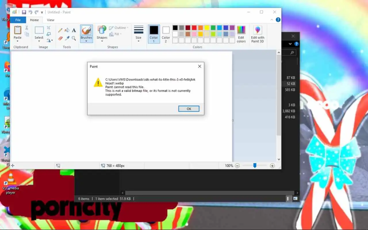Click the Paste clipboard icon
Viewport: 368px width, 230px height.
coord(18,30)
